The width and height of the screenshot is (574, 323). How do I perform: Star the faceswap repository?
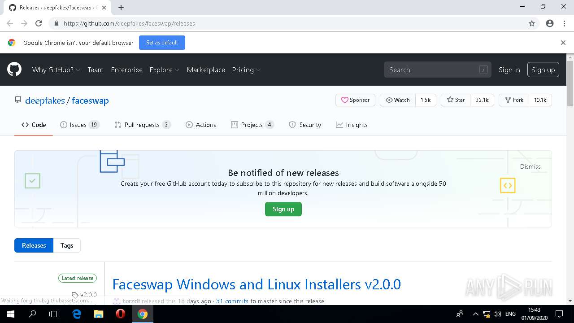(456, 100)
